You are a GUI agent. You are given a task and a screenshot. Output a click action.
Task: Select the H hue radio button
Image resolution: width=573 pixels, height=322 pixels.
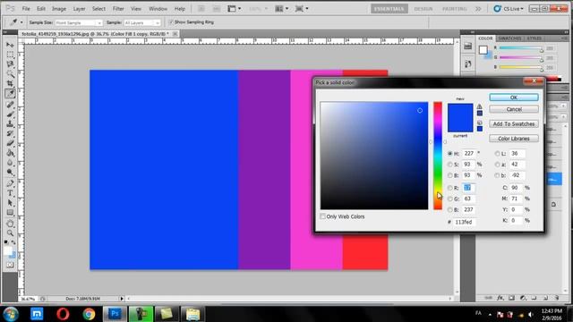(449, 154)
